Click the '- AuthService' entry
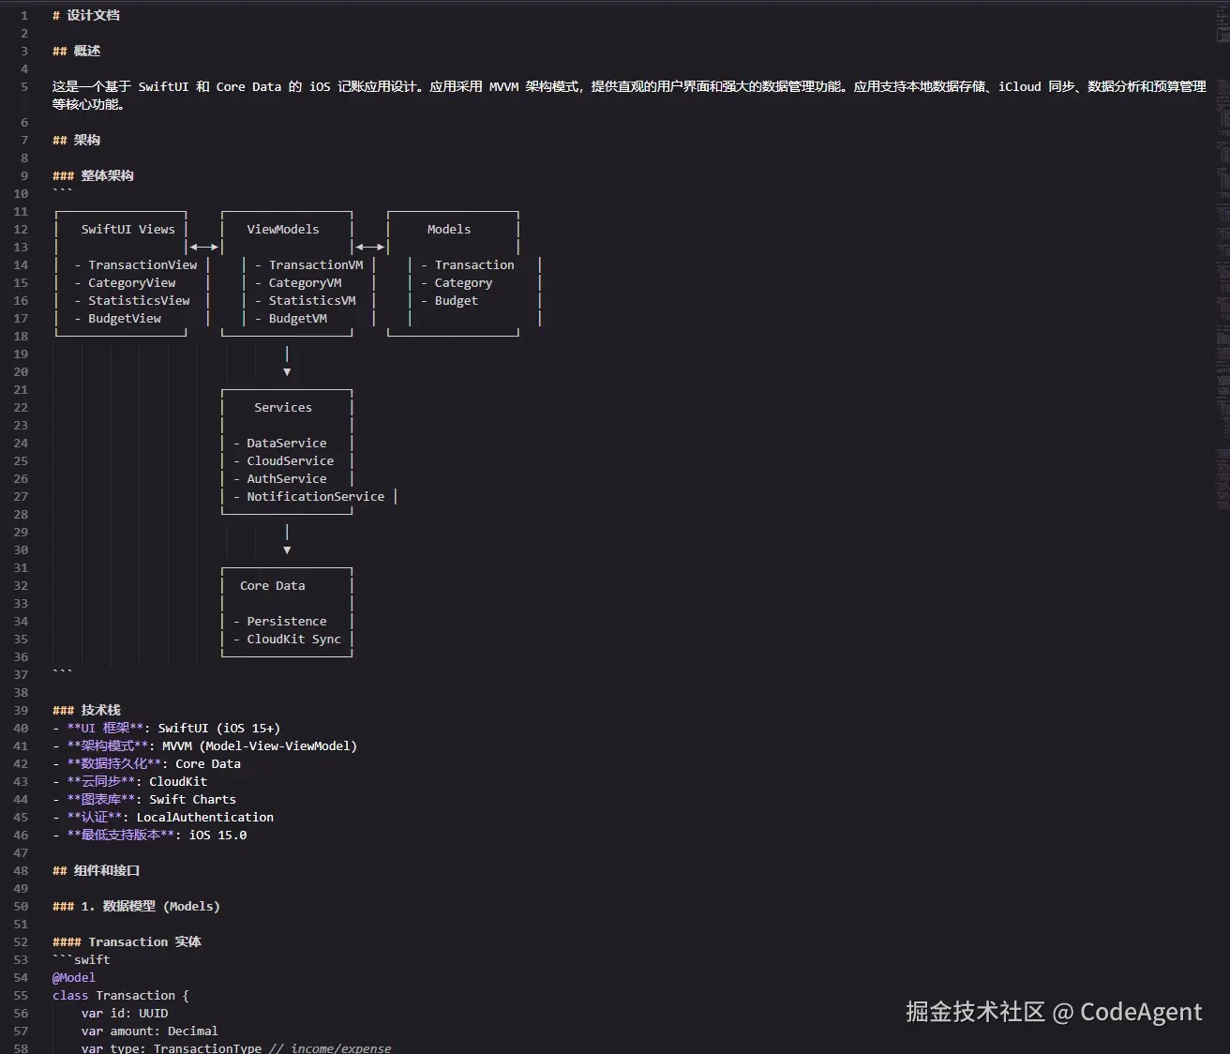The image size is (1230, 1054). point(280,478)
